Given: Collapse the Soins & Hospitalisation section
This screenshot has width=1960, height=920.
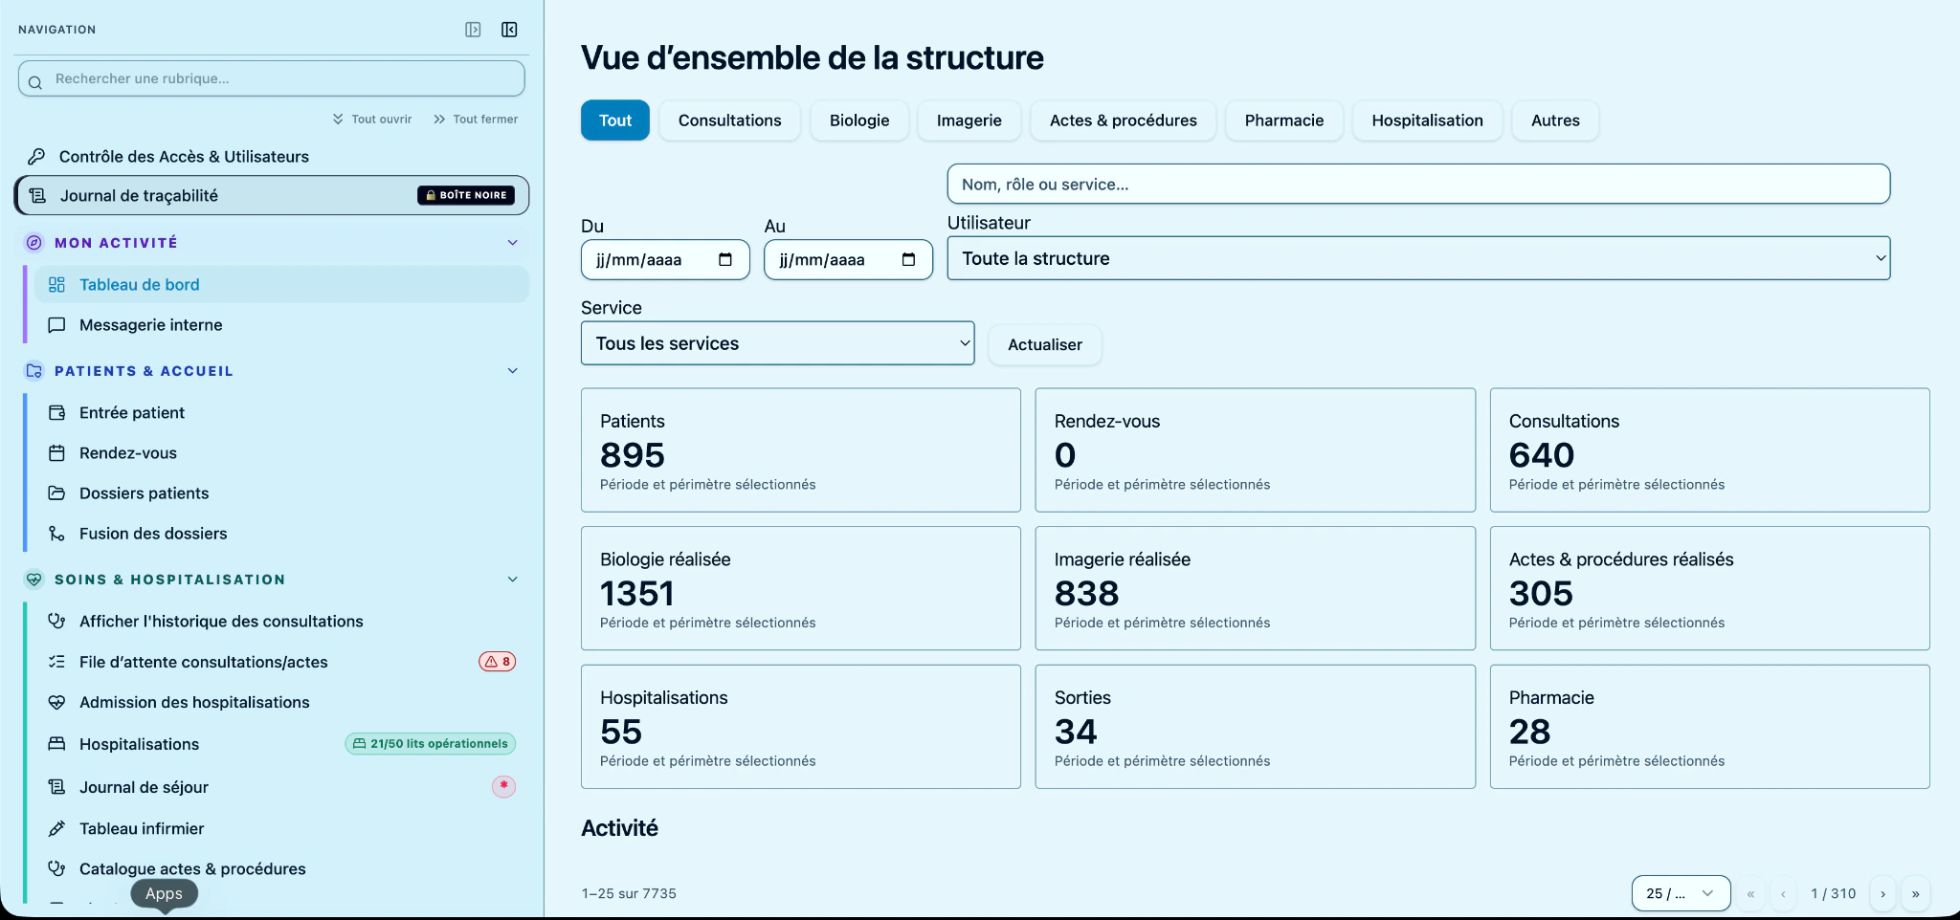Looking at the screenshot, I should pyautogui.click(x=512, y=580).
